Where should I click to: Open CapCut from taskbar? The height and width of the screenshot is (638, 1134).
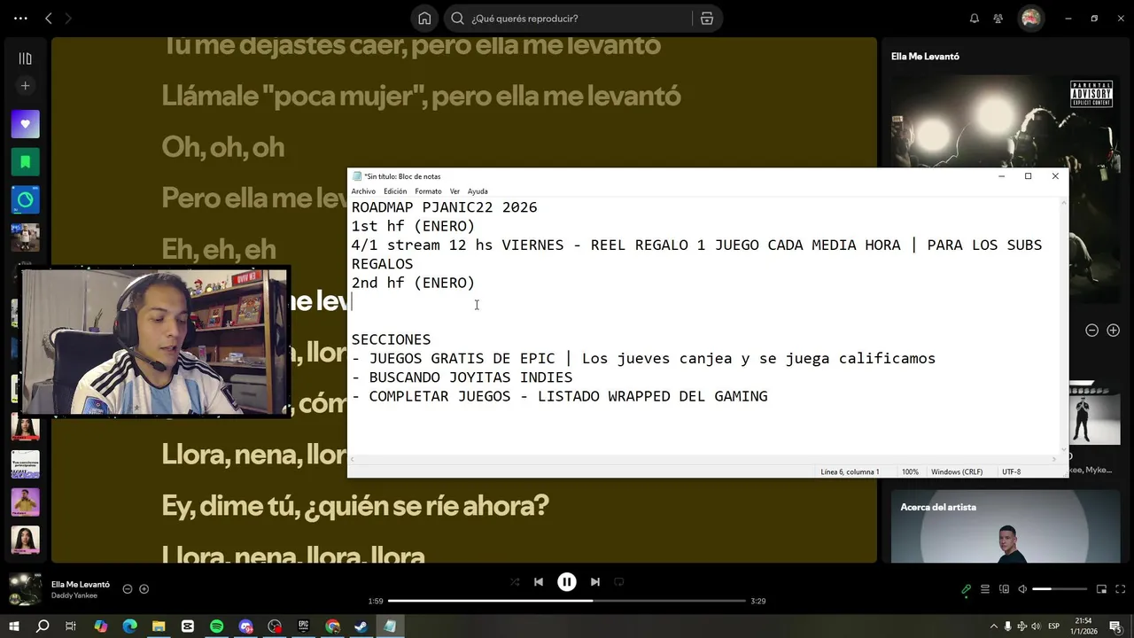tap(187, 626)
